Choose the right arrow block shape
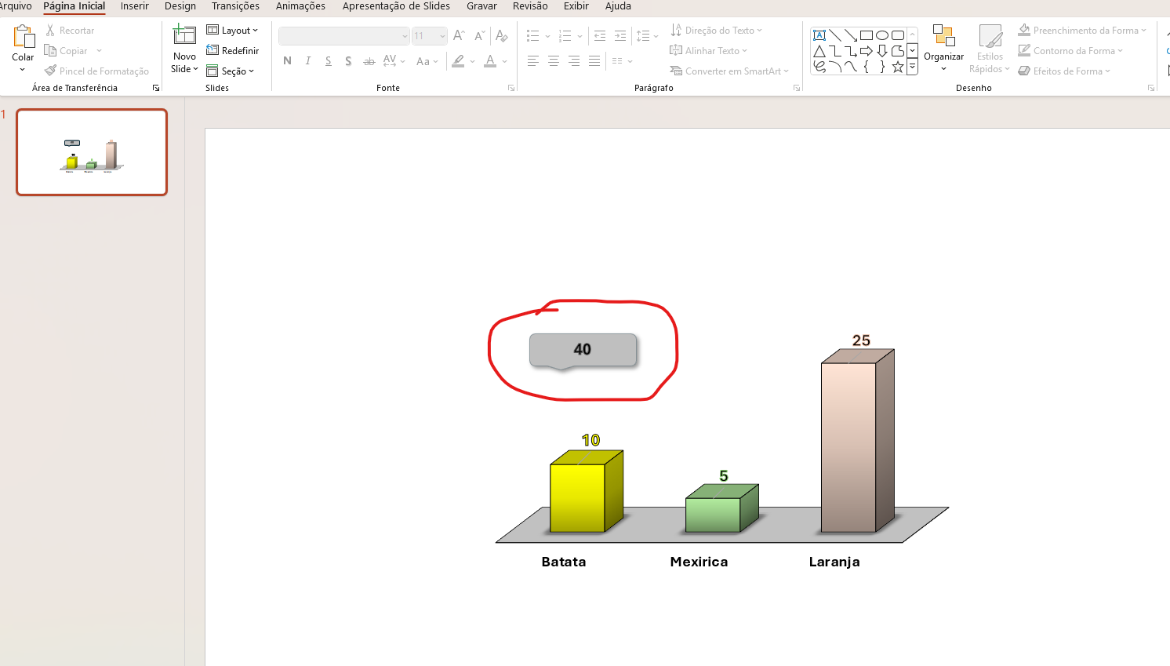The image size is (1170, 666). click(x=867, y=51)
